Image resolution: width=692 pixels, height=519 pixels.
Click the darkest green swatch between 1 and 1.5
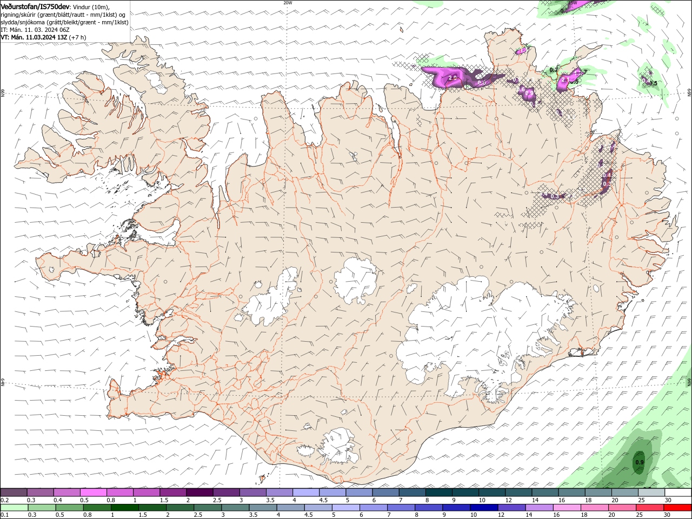(x=124, y=508)
